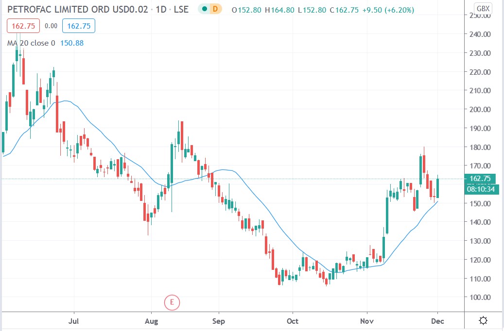
Task: Select the red 162.75 sell price box
Action: (23, 26)
